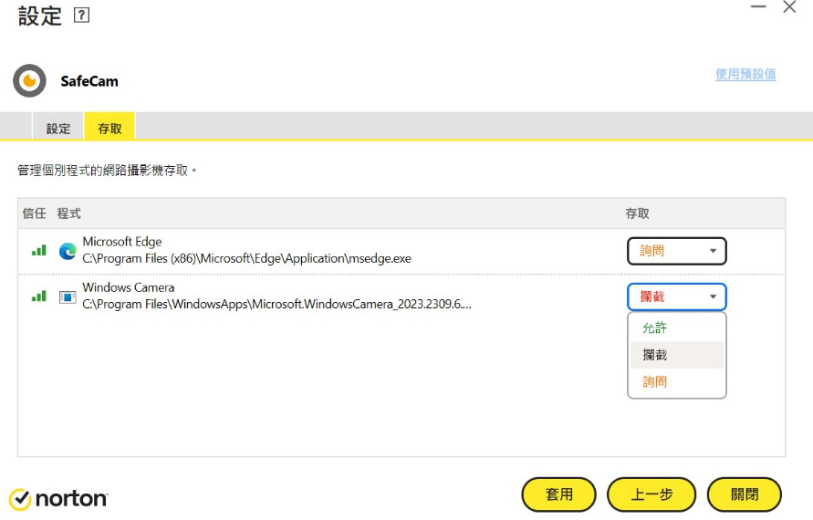Screen dimensions: 813x520
Task: Click trust level bars for Microsoft Edge
Action: tap(39, 250)
